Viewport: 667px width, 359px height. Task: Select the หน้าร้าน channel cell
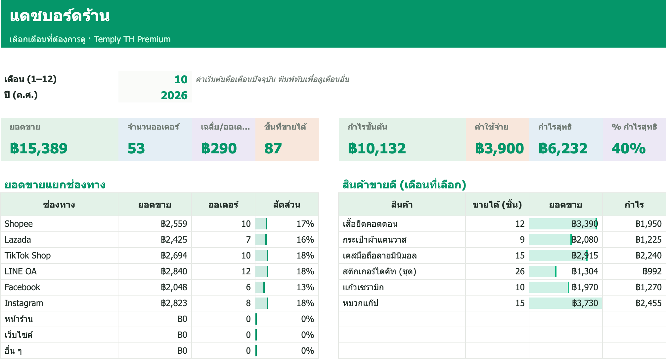[x=60, y=319]
